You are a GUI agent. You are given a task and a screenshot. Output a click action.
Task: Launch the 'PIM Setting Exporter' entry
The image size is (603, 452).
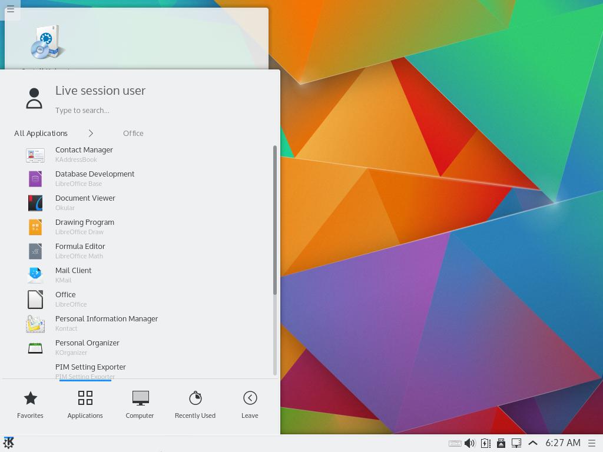click(x=140, y=371)
